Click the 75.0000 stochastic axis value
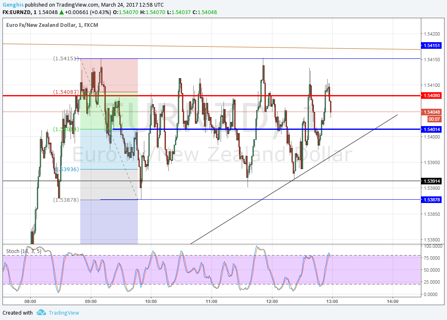Image resolution: width=447 pixels, height=320 pixels. click(433, 258)
